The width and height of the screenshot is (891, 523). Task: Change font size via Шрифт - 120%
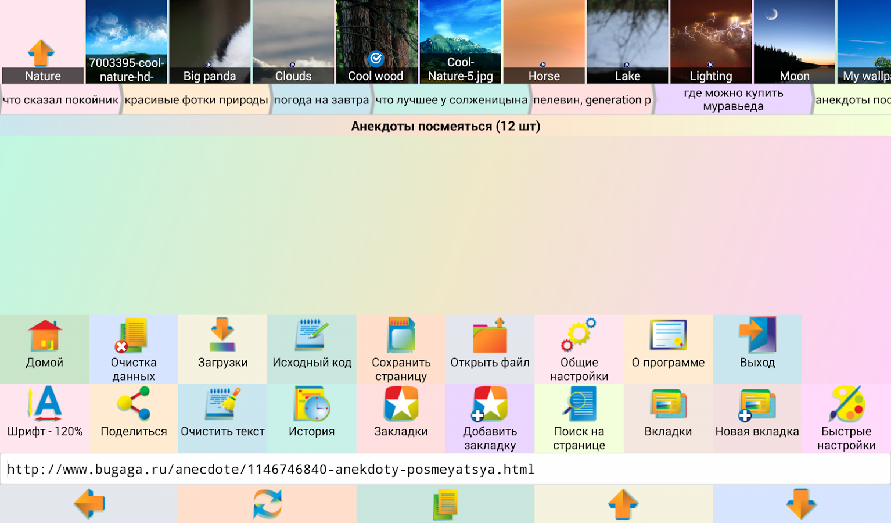[45, 418]
